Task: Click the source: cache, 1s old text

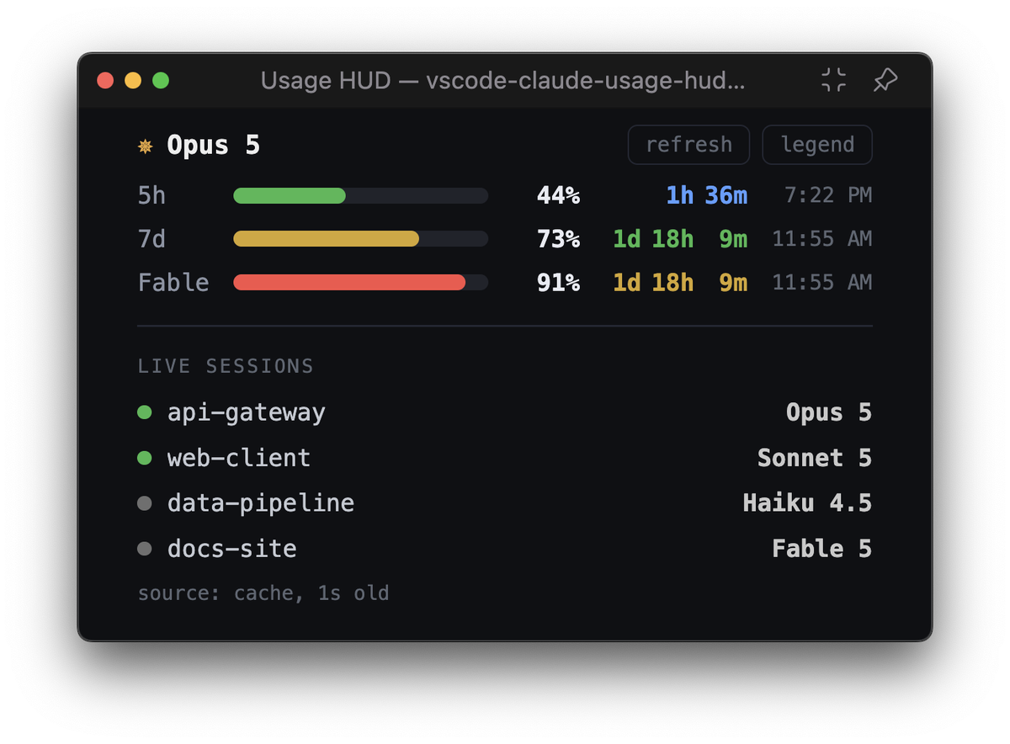Action: coord(263,593)
